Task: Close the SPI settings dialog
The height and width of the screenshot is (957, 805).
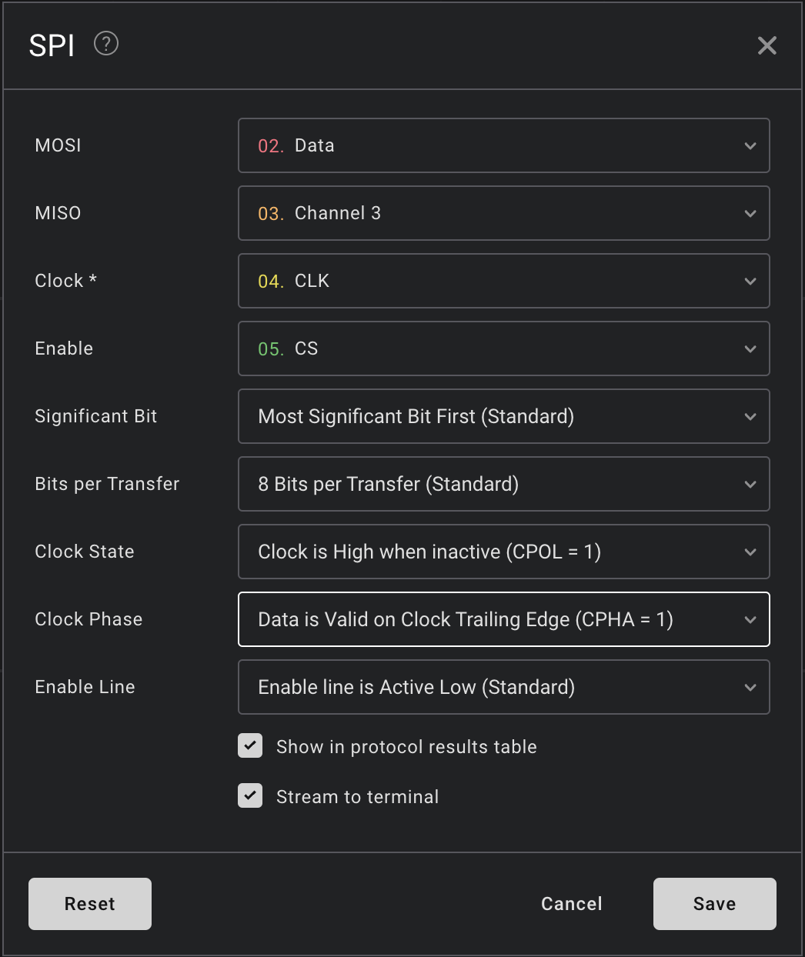Action: [x=767, y=45]
